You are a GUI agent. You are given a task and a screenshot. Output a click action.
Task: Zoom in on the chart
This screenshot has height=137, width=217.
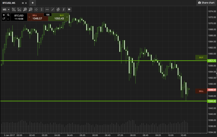click(25, 10)
